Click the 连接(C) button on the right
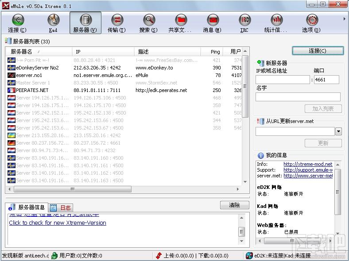 (x=318, y=51)
